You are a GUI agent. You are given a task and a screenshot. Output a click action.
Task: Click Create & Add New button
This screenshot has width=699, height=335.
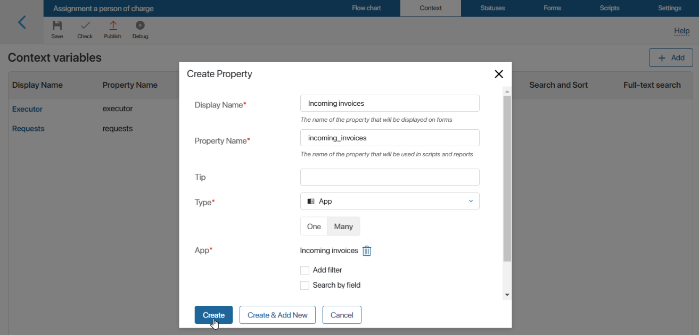tap(277, 315)
